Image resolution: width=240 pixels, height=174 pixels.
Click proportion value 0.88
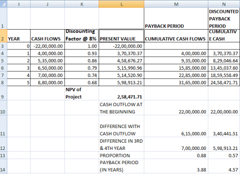(x=176, y=155)
